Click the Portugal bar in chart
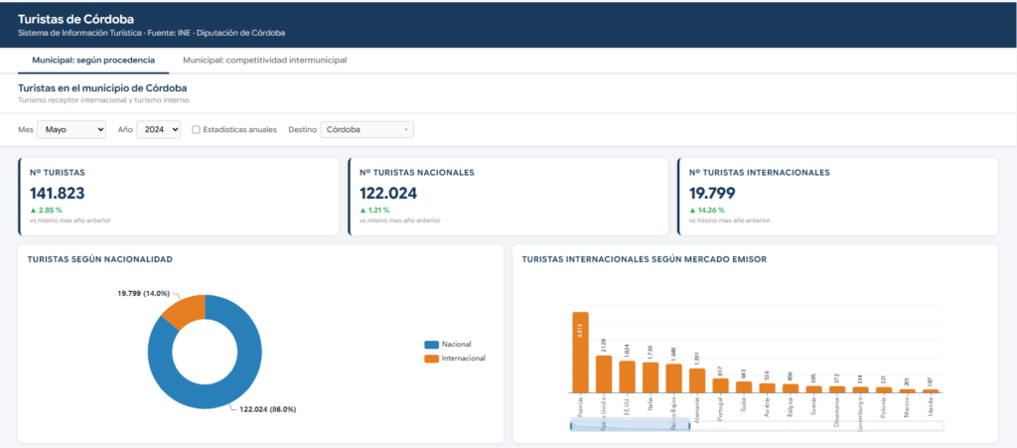1017x448 pixels. (721, 385)
